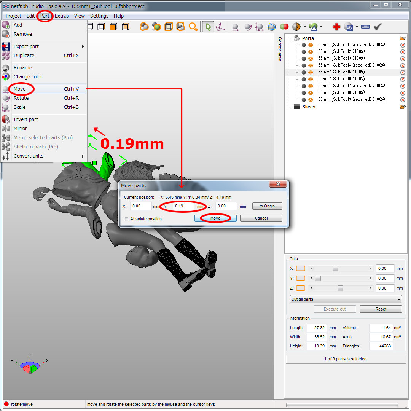Image resolution: width=411 pixels, height=411 pixels.
Task: Toggle visibility of 155mm1_SubTool4
Action: tap(311, 65)
